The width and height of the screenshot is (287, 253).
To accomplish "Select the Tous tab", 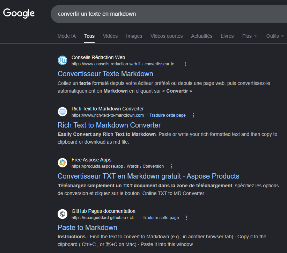I will pyautogui.click(x=89, y=36).
